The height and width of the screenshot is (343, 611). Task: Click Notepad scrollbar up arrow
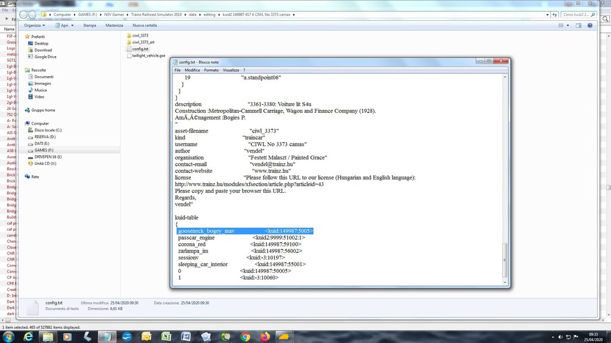coord(505,77)
